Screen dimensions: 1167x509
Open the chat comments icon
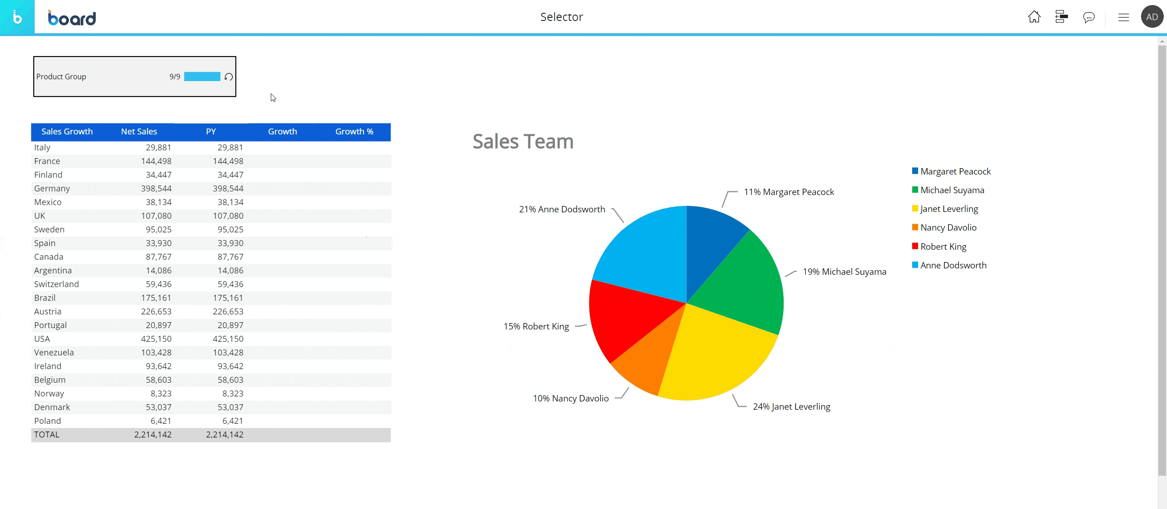(x=1089, y=17)
